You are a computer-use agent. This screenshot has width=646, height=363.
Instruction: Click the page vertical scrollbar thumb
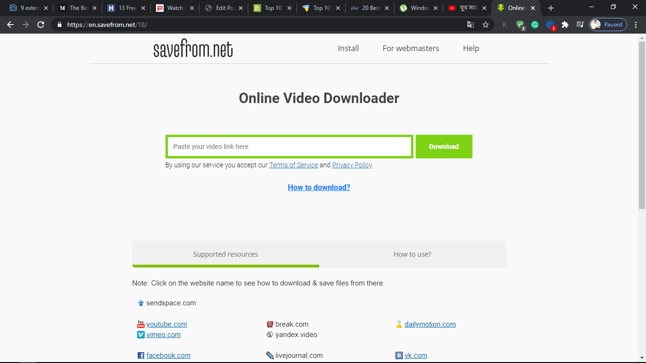(642, 125)
